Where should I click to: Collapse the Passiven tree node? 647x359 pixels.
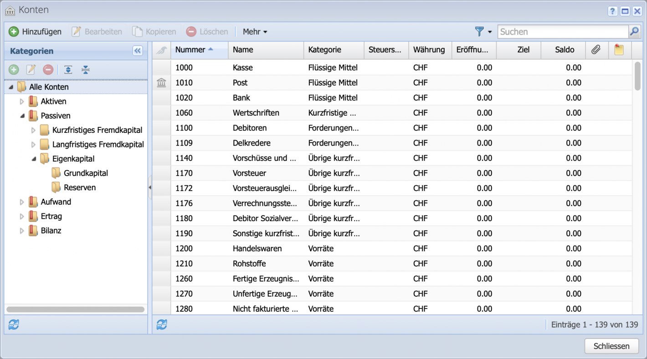(21, 116)
